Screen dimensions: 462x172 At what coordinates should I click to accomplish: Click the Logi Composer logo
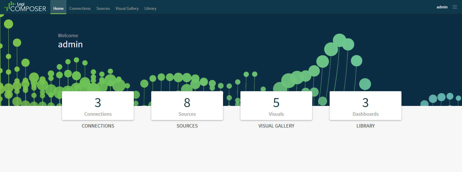pos(25,7)
